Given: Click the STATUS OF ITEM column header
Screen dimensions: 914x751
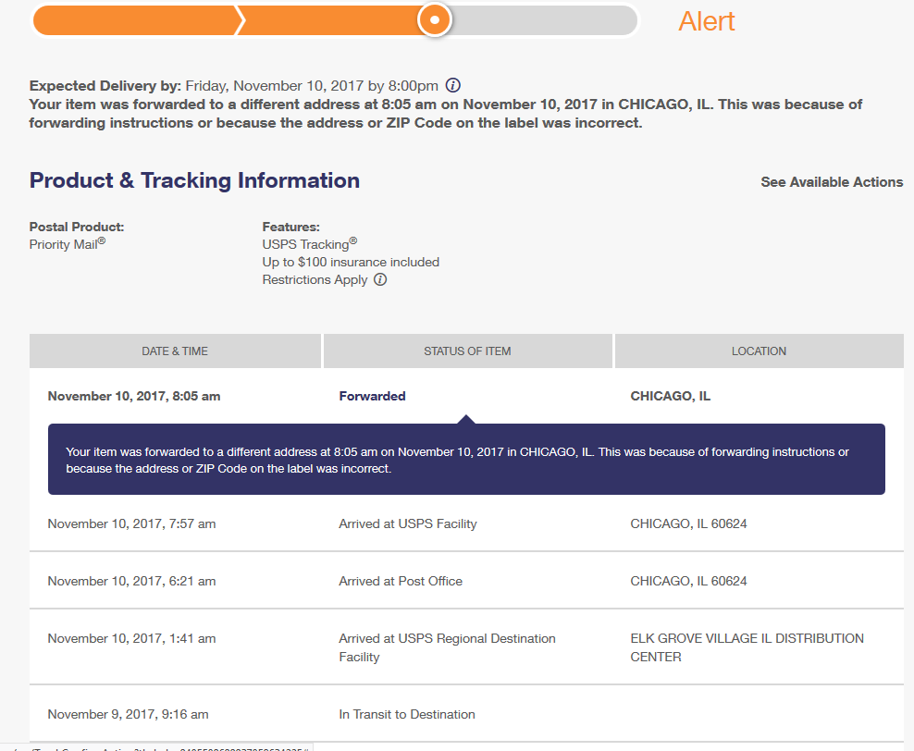Looking at the screenshot, I should 467,351.
